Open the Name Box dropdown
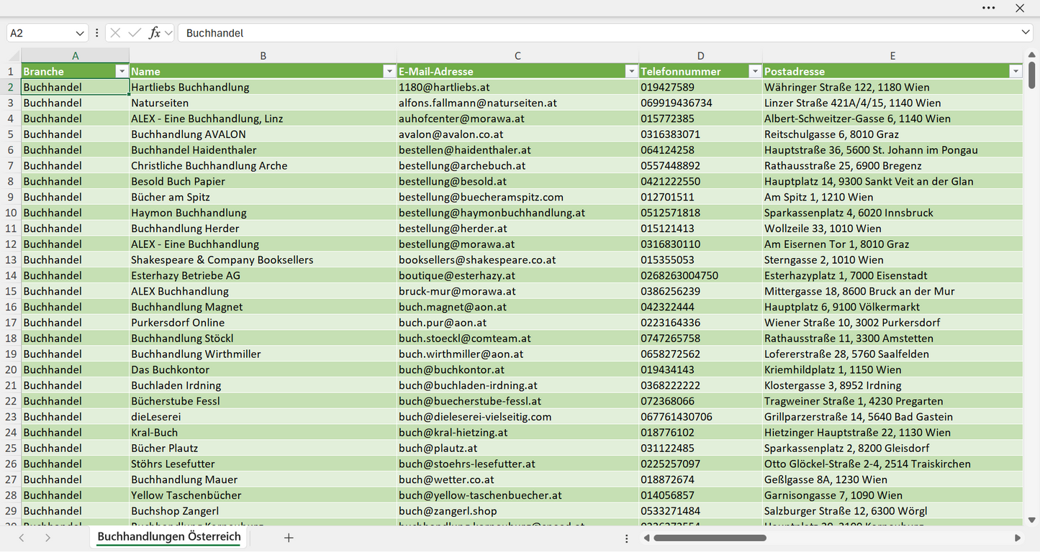Viewport: 1040px width, 552px height. [x=79, y=33]
